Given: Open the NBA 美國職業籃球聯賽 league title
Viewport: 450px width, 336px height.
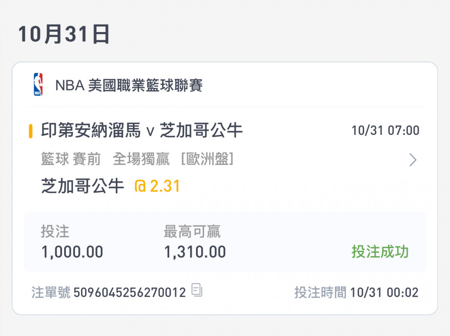Looking at the screenshot, I should [x=129, y=86].
